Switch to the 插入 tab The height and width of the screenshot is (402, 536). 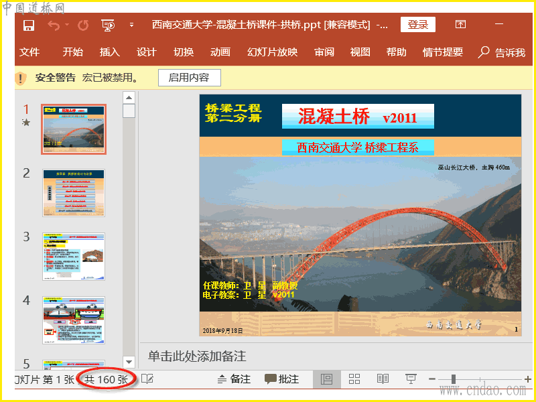click(109, 52)
